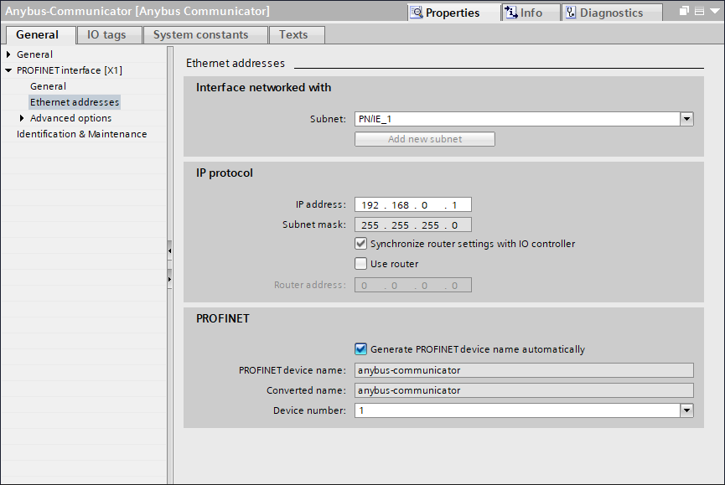Disable Synchronize router settings with IO controller

tap(361, 244)
